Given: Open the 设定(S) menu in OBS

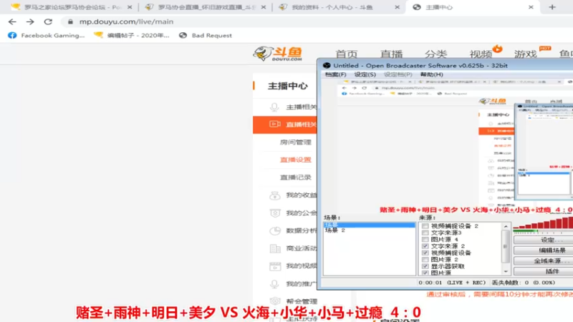Looking at the screenshot, I should (x=365, y=74).
